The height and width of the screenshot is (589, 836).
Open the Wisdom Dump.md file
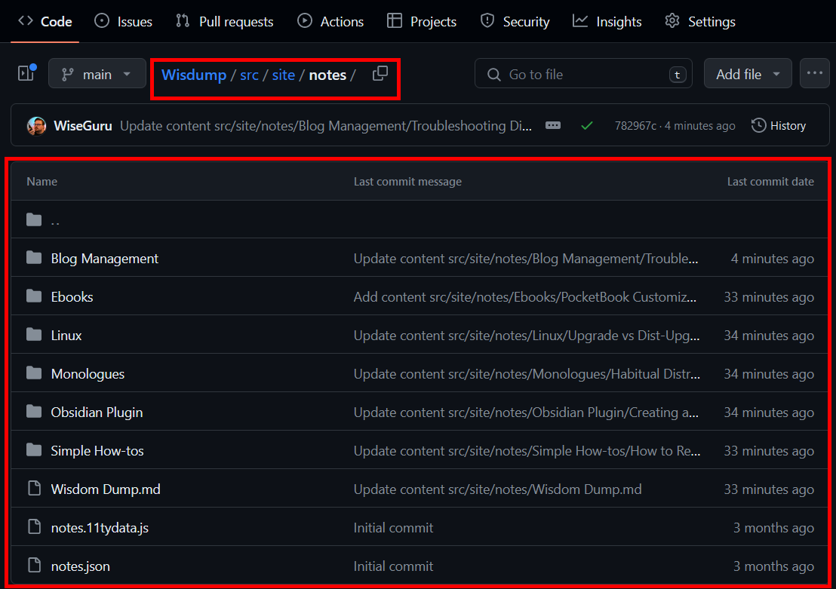[106, 489]
